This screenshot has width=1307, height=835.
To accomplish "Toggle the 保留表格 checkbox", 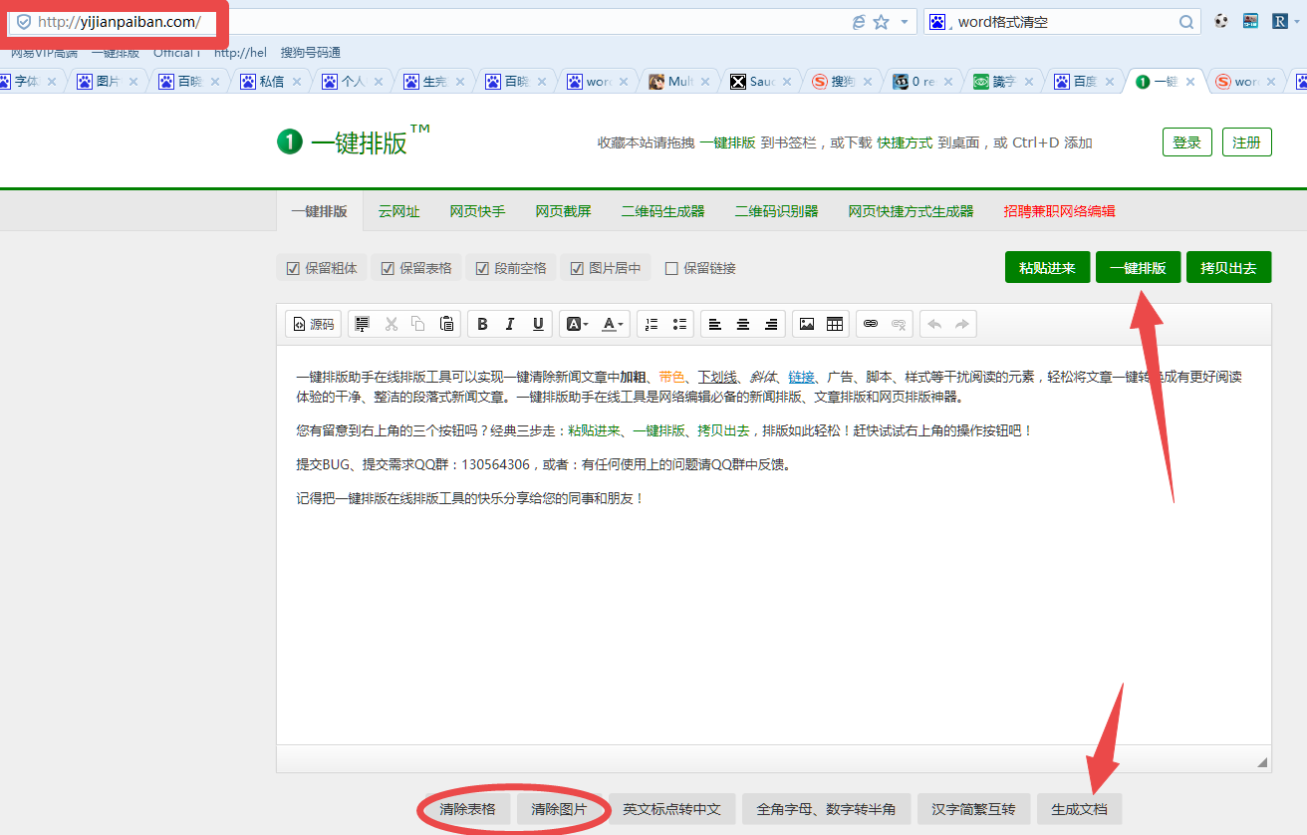I will click(388, 268).
